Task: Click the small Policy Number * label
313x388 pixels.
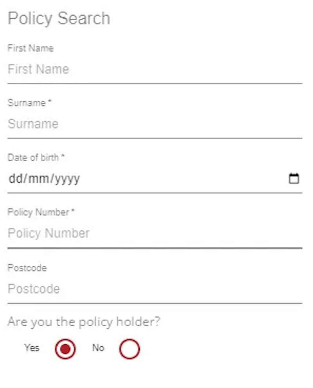Action: [x=41, y=212]
